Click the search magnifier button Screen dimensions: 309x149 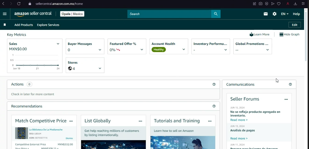point(216,14)
